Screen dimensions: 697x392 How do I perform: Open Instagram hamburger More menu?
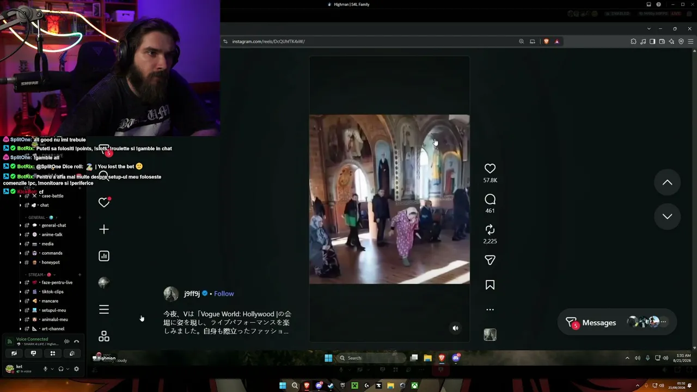coord(104,309)
